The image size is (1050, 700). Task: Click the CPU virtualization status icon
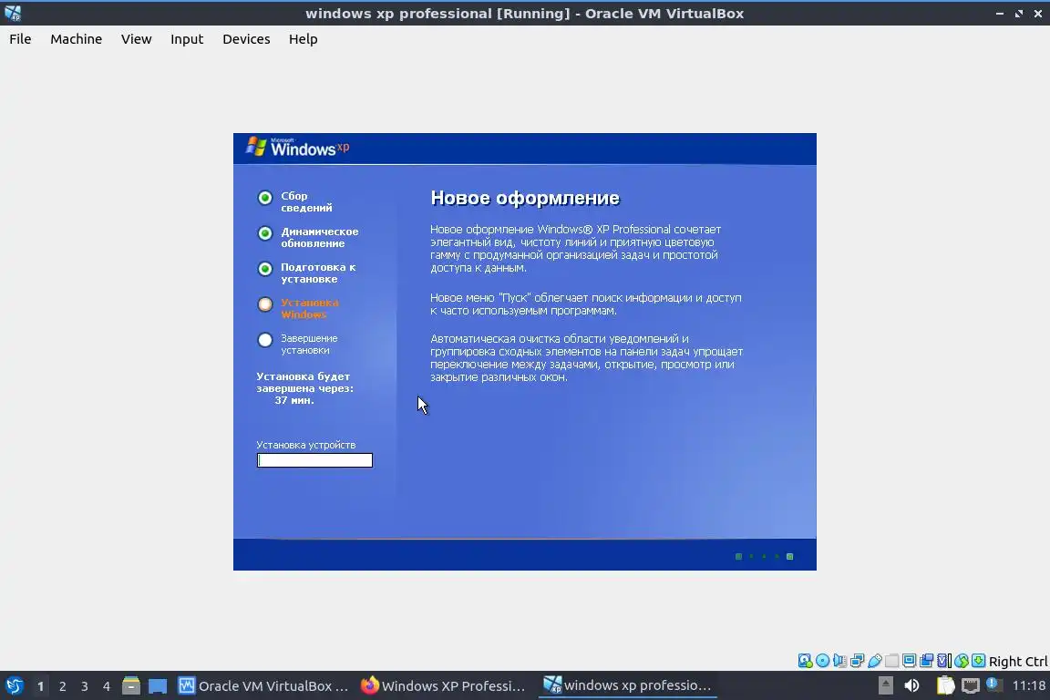tap(944, 661)
